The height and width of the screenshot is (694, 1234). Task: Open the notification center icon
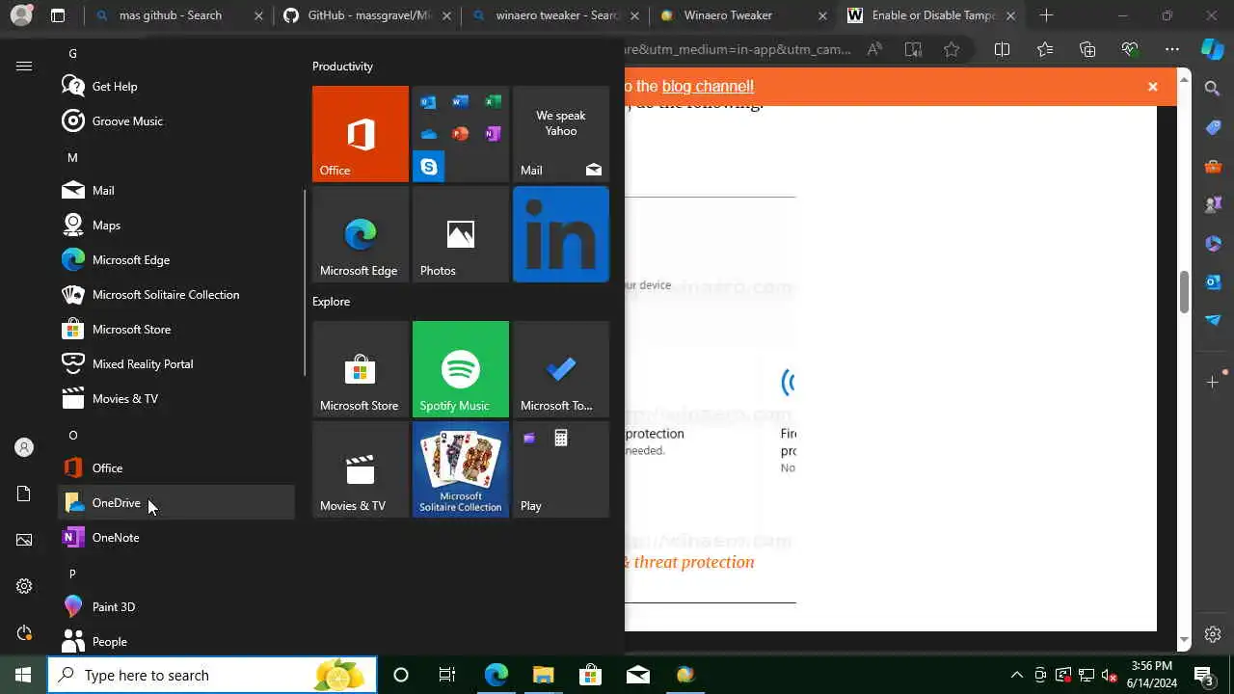(x=1204, y=675)
